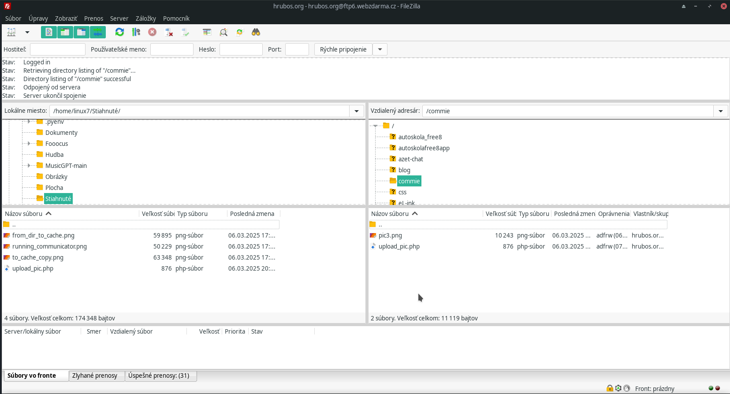
Task: Open the directory listing filters icon
Action: point(207,32)
